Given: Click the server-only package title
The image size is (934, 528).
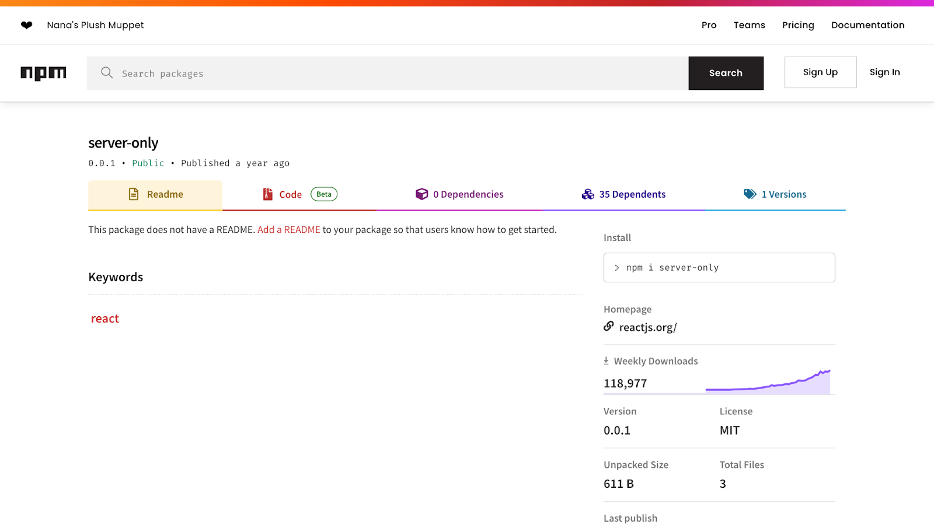Looking at the screenshot, I should [x=123, y=143].
